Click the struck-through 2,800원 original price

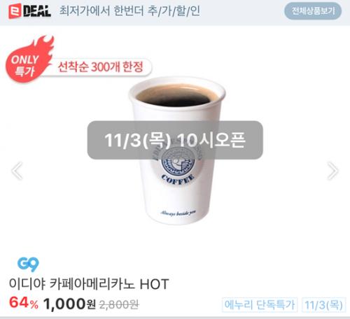[119, 304]
